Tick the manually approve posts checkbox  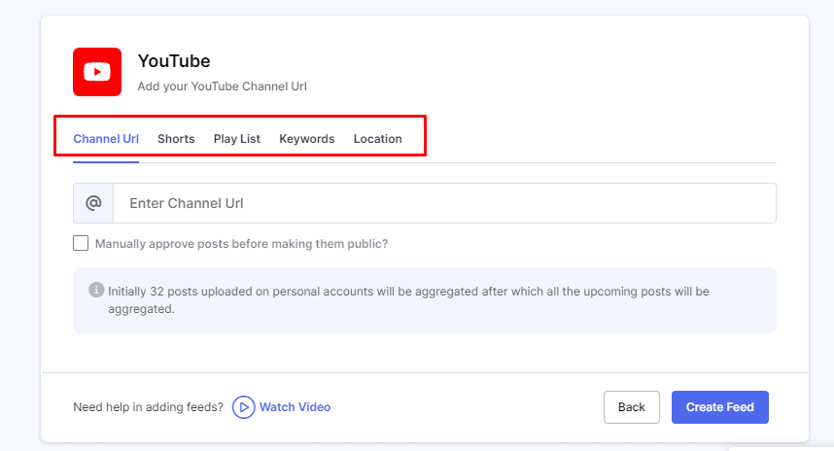pyautogui.click(x=81, y=243)
